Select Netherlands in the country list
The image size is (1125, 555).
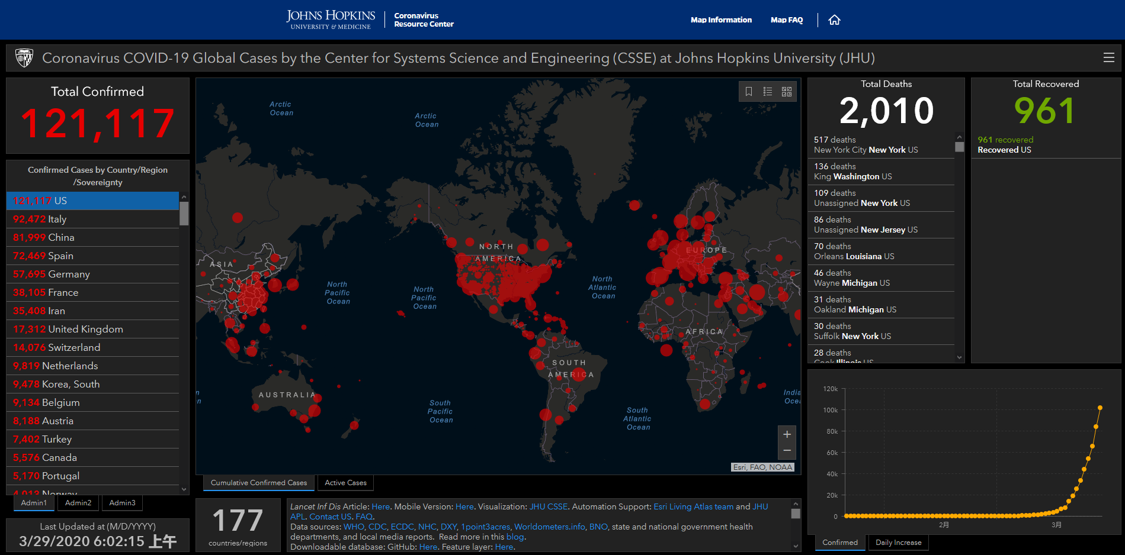coord(92,366)
